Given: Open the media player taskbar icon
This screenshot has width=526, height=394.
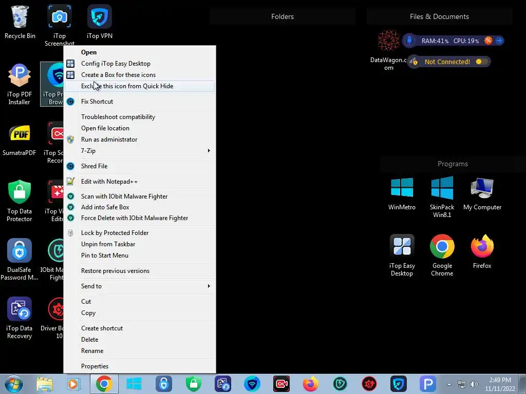Looking at the screenshot, I should 74,384.
